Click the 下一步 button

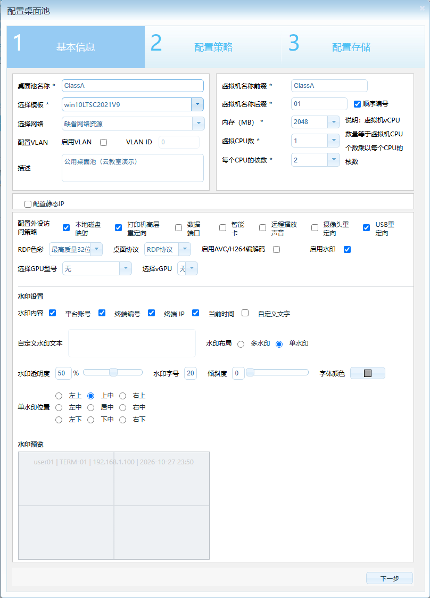390,578
